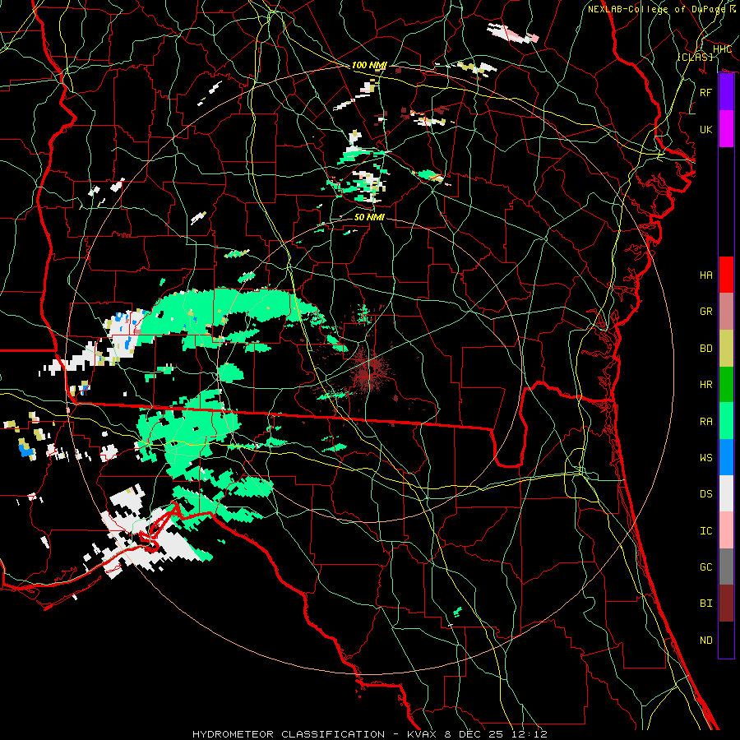
Task: Select the BD legend label
Action: tap(706, 349)
